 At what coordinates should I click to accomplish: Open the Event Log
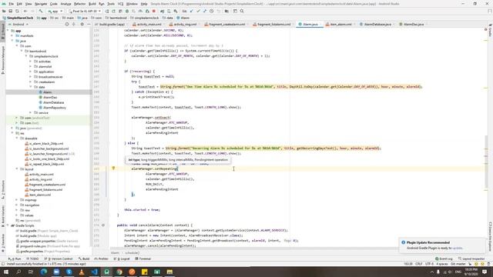444,259
